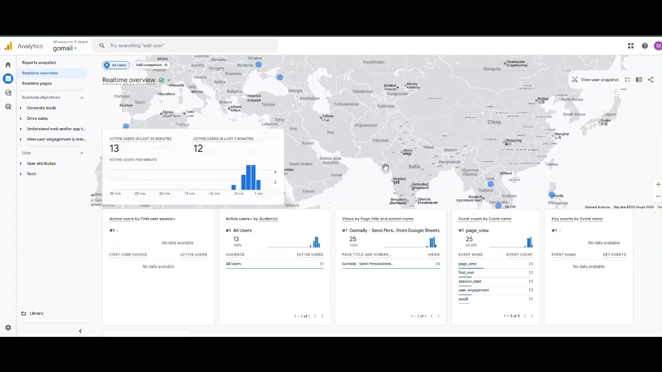Collapse the User section
Viewport: 662px width, 372px height.
tap(82, 153)
